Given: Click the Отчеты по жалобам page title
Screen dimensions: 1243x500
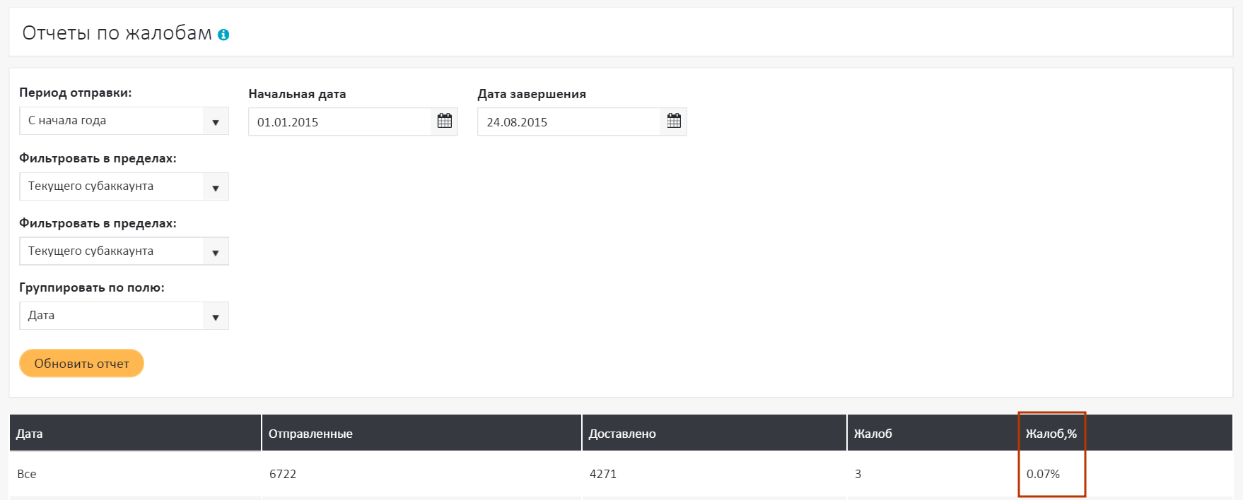Looking at the screenshot, I should tap(117, 33).
